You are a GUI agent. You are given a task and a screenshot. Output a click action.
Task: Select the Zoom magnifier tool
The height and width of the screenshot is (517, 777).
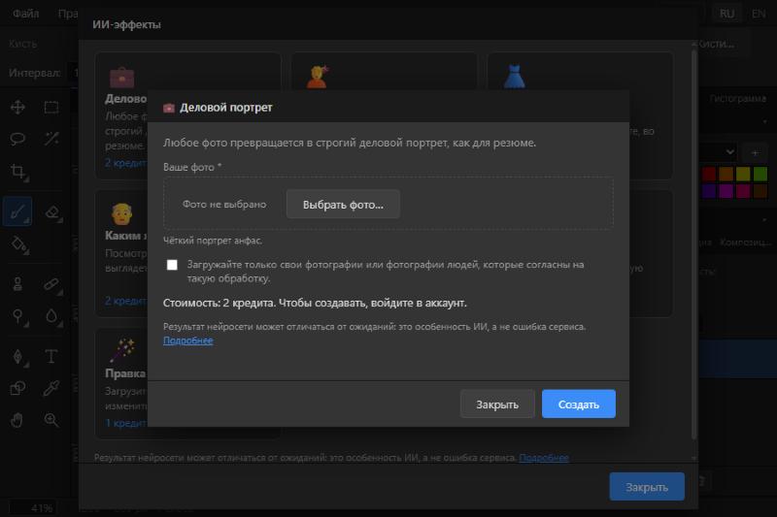point(51,420)
